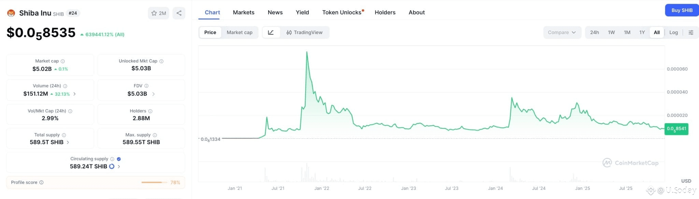The height and width of the screenshot is (199, 699).
Task: Open chart settings sliders icon
Action: point(691,32)
